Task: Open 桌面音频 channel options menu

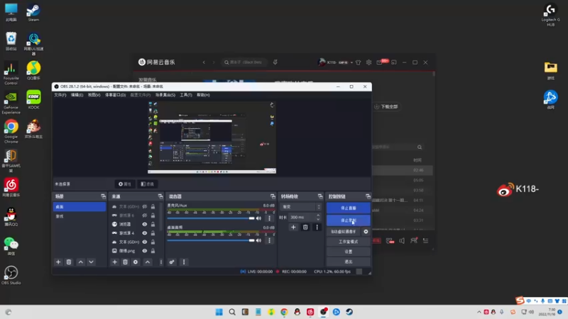Action: pos(269,240)
